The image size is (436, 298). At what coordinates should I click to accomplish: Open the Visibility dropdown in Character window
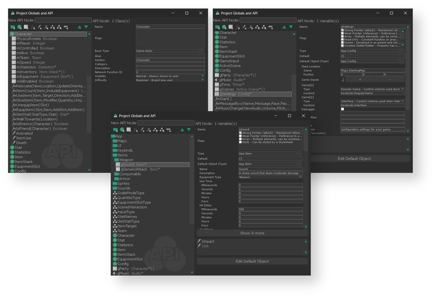[x=170, y=76]
